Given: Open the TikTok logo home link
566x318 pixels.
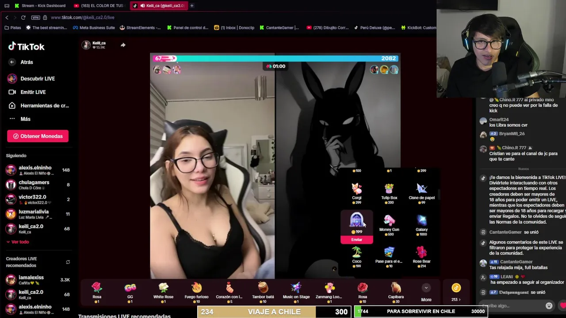Looking at the screenshot, I should pyautogui.click(x=27, y=46).
